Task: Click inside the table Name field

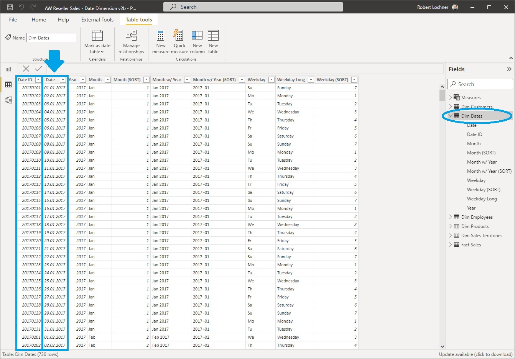Action: [x=51, y=37]
